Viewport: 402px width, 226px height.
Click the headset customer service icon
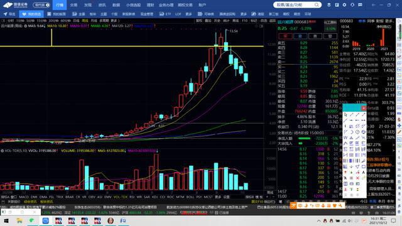click(352, 5)
